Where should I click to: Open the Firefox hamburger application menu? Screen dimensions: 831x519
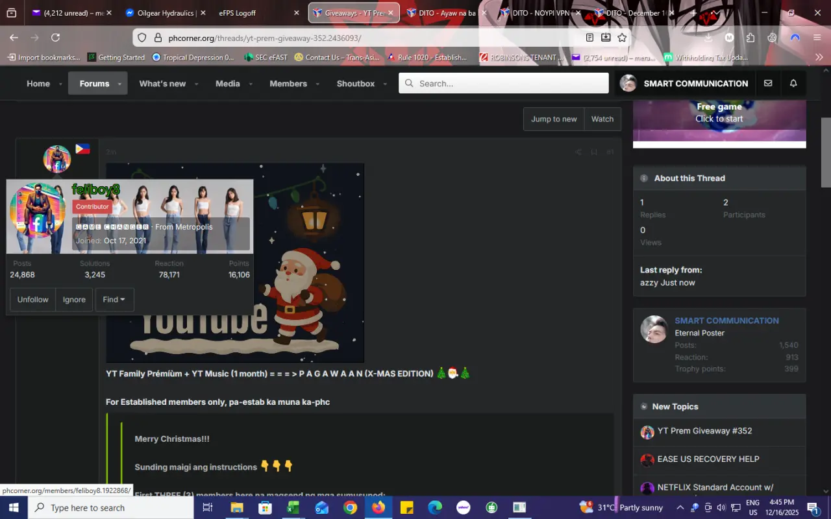[817, 38]
